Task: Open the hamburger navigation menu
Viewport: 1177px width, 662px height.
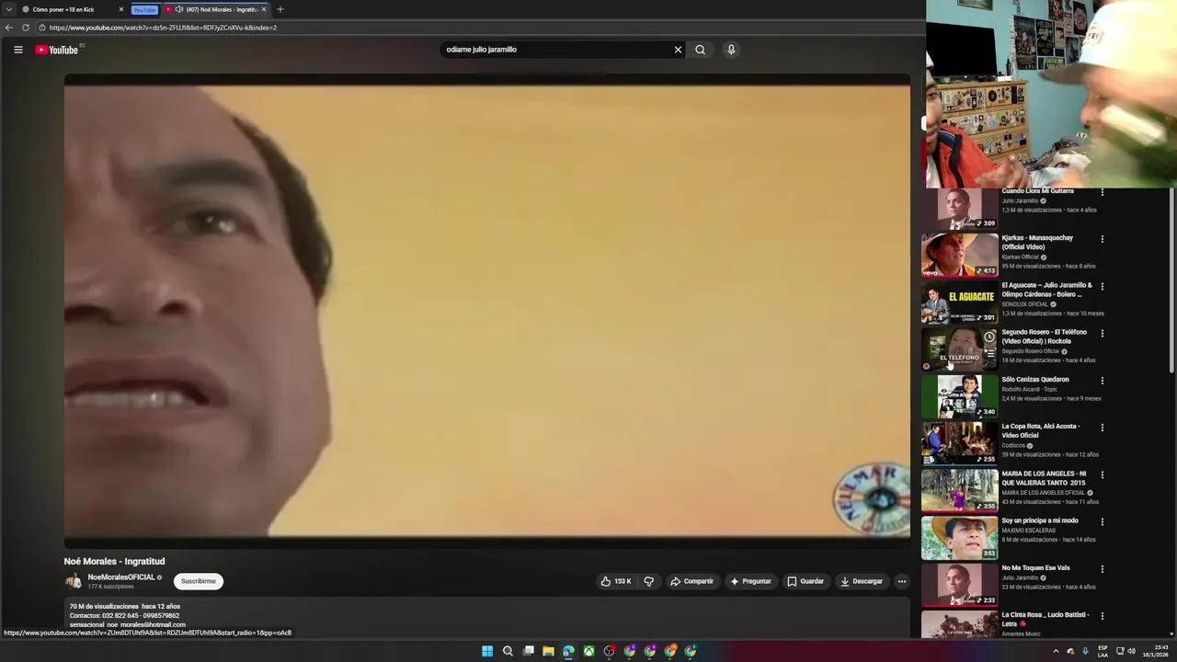Action: tap(18, 50)
